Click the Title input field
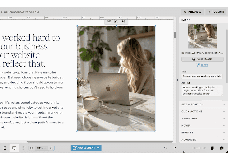This screenshot has height=153, width=228. coord(202,76)
